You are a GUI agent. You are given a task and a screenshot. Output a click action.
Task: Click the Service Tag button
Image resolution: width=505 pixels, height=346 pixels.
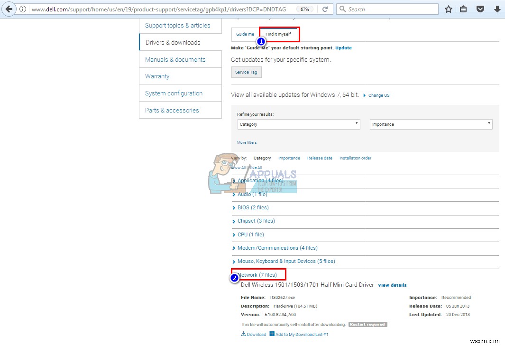pyautogui.click(x=246, y=72)
